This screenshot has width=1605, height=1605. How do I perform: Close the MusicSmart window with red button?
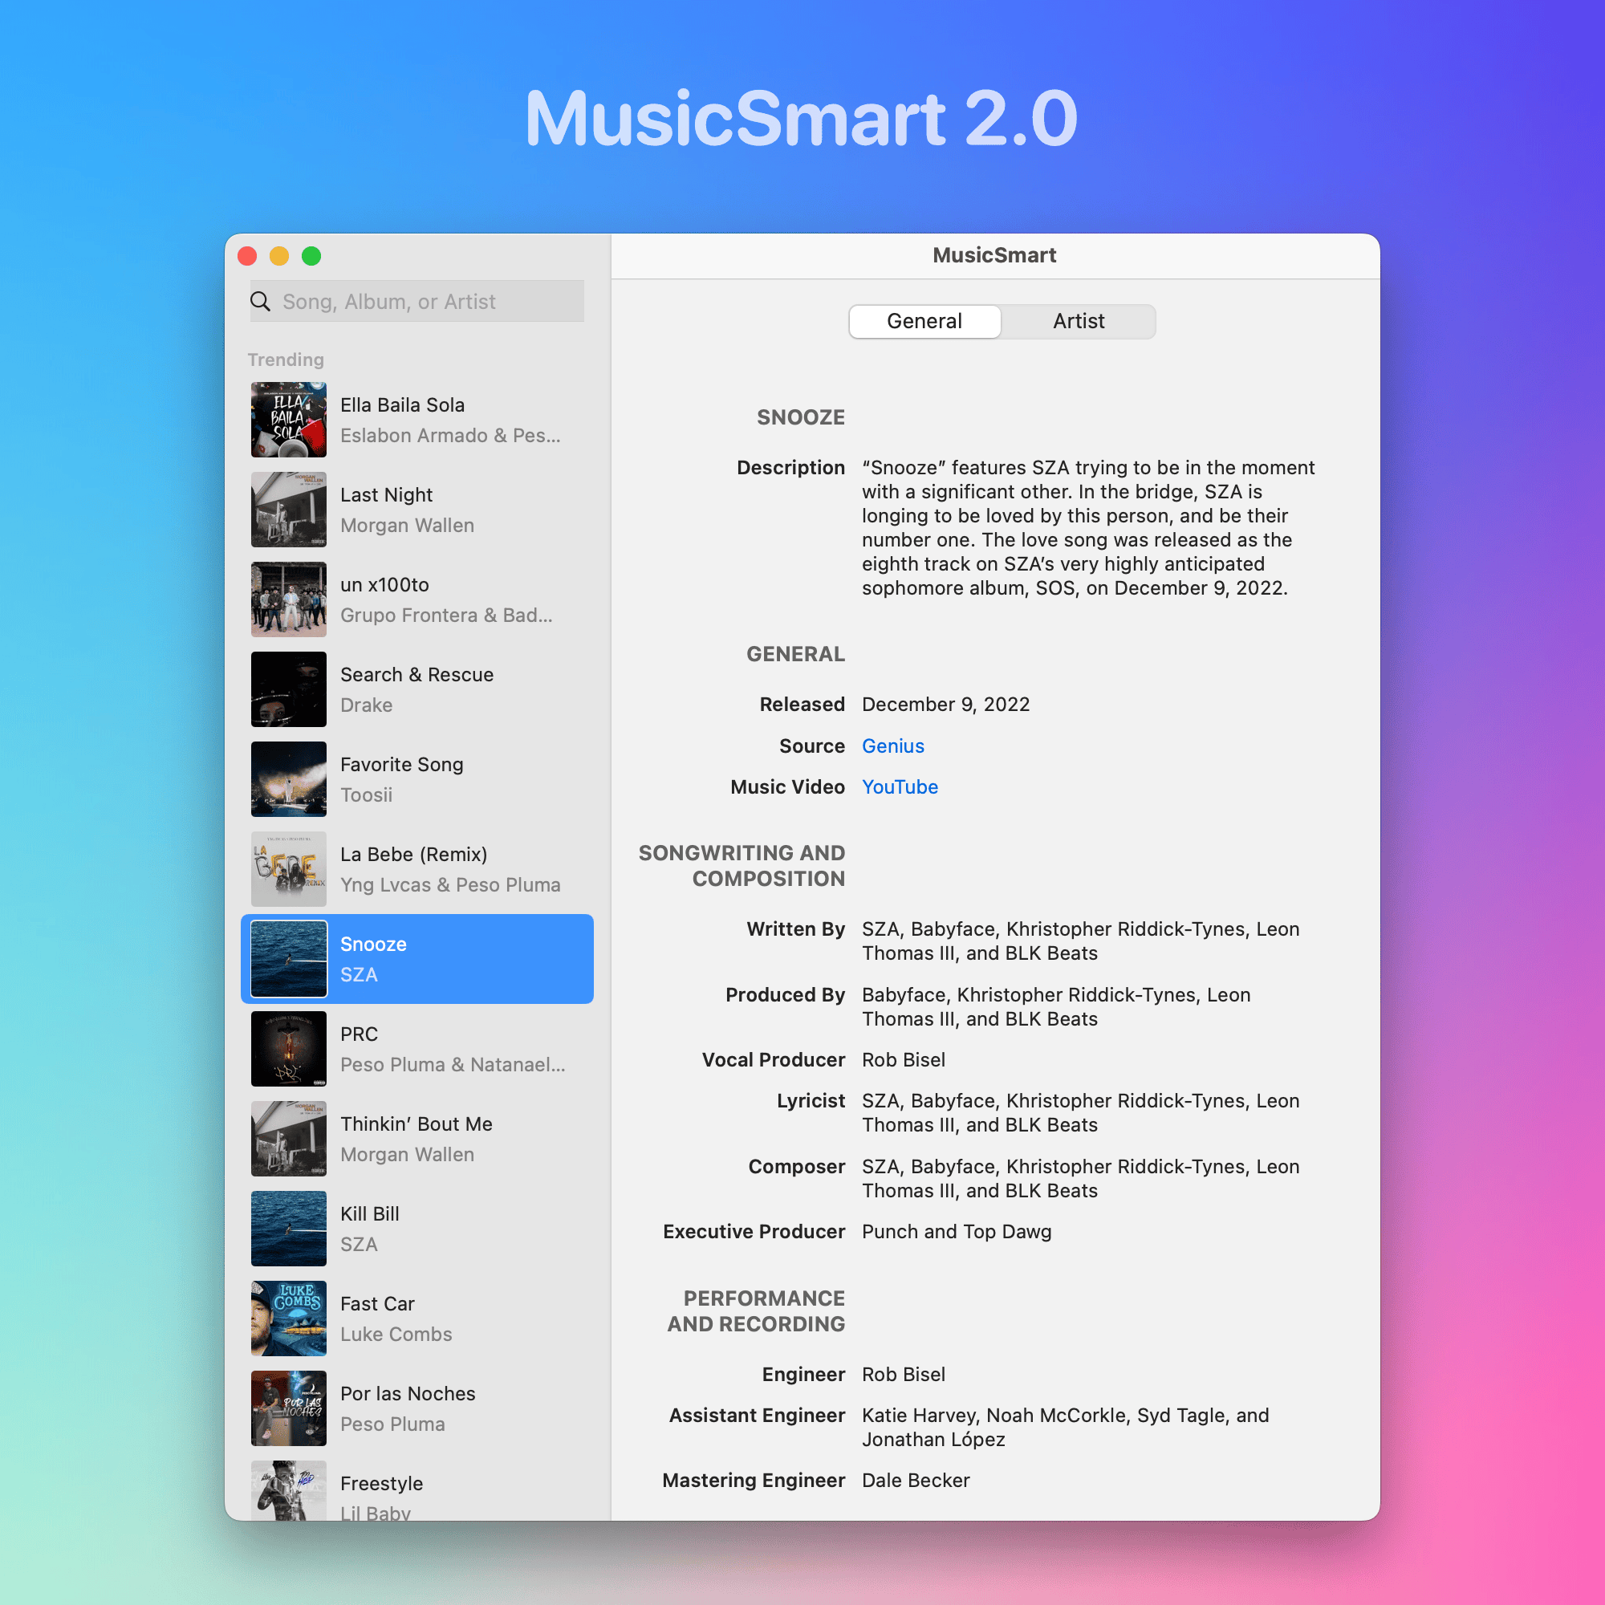pyautogui.click(x=246, y=256)
